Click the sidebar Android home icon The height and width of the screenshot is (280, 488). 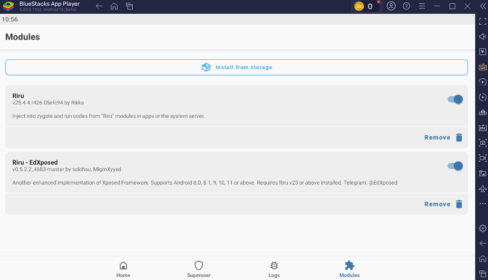tap(482, 259)
